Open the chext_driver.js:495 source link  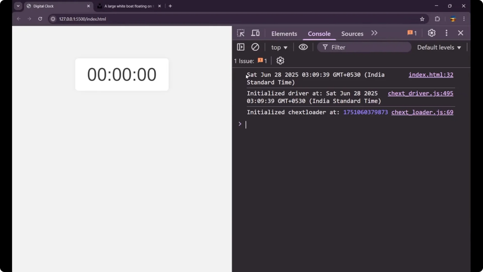click(x=421, y=93)
